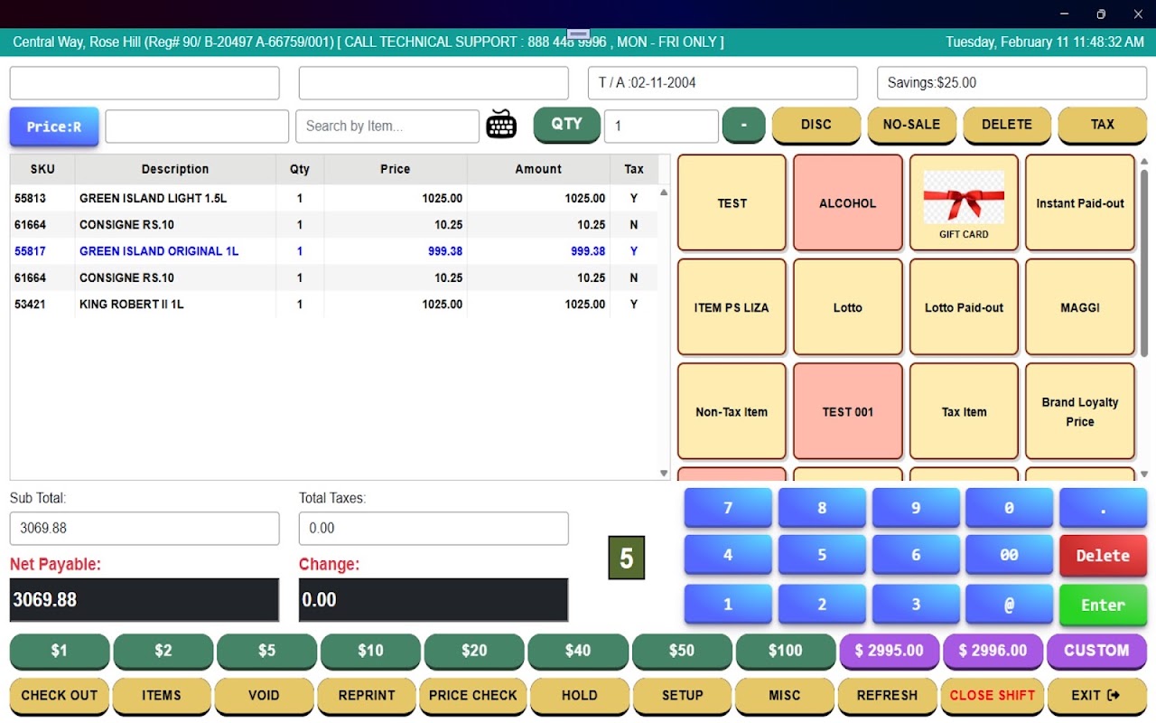This screenshot has height=723, width=1156.
Task: Open the SETUP menu
Action: click(x=682, y=695)
